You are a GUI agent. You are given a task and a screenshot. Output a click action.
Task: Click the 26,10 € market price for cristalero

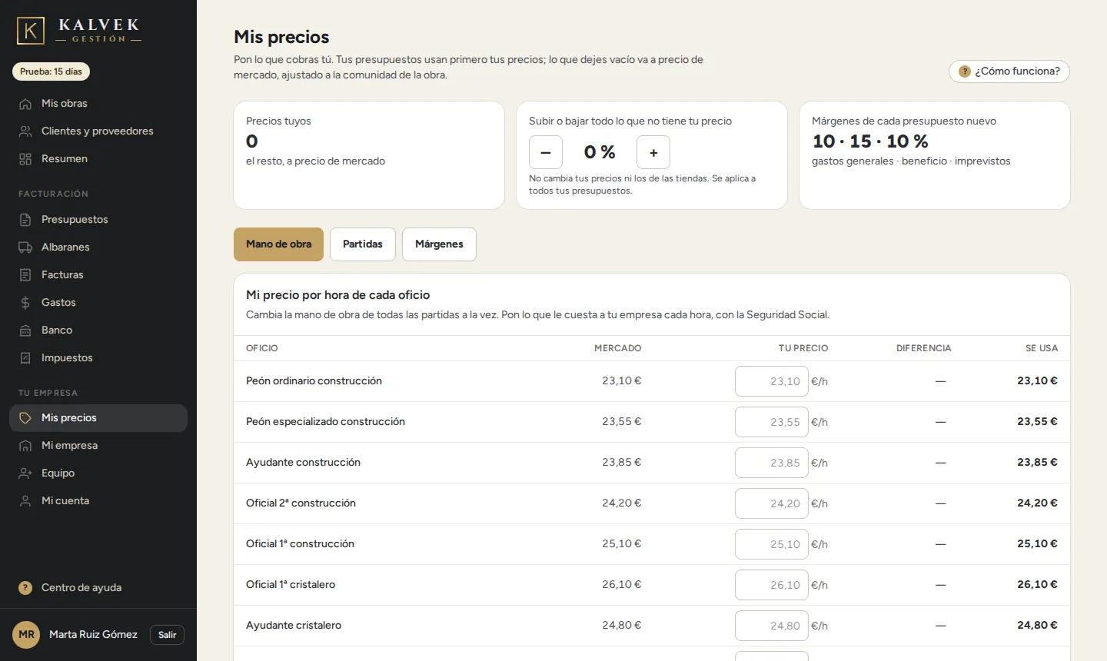coord(621,585)
